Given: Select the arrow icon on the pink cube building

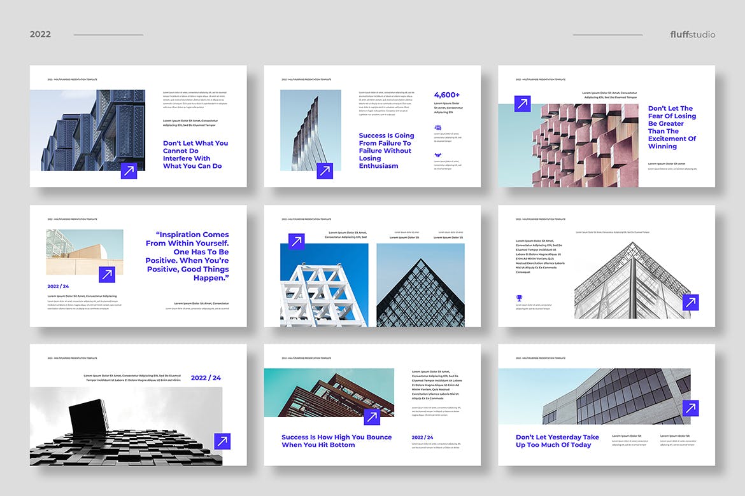Looking at the screenshot, I should pyautogui.click(x=523, y=104).
